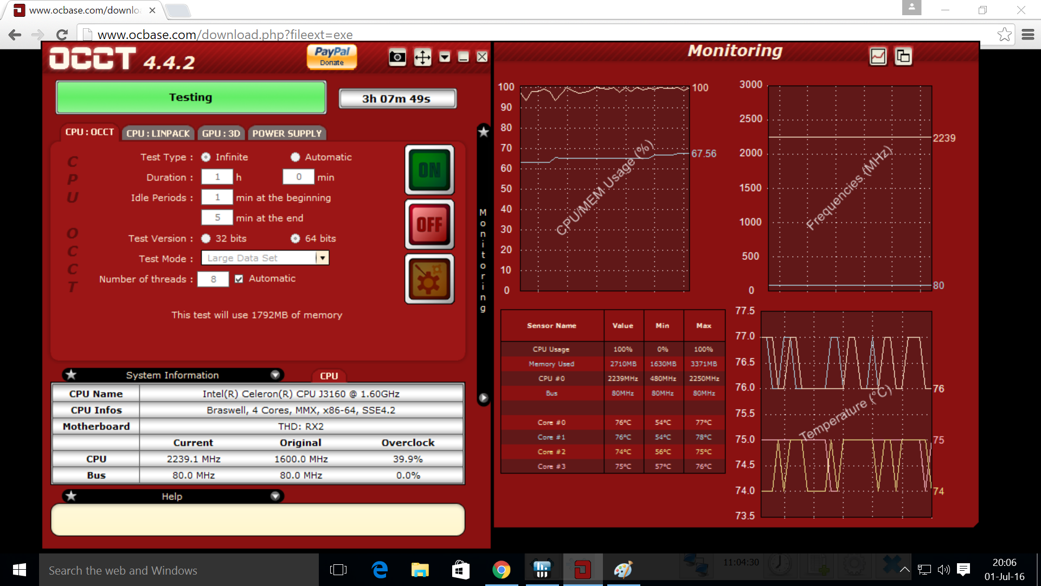Click the idle minutes at end field
The width and height of the screenshot is (1041, 586).
(x=217, y=218)
